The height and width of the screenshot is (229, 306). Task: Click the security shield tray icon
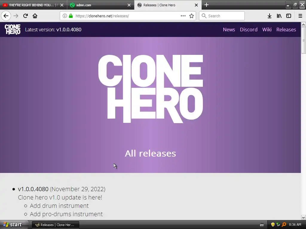(273, 225)
